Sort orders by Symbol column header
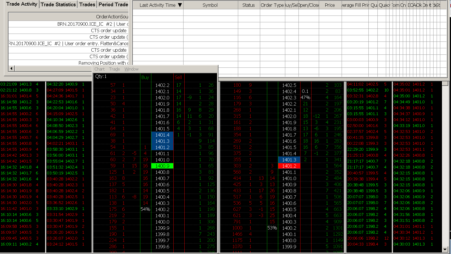Viewport: 451px width, 254px height. tap(210, 5)
